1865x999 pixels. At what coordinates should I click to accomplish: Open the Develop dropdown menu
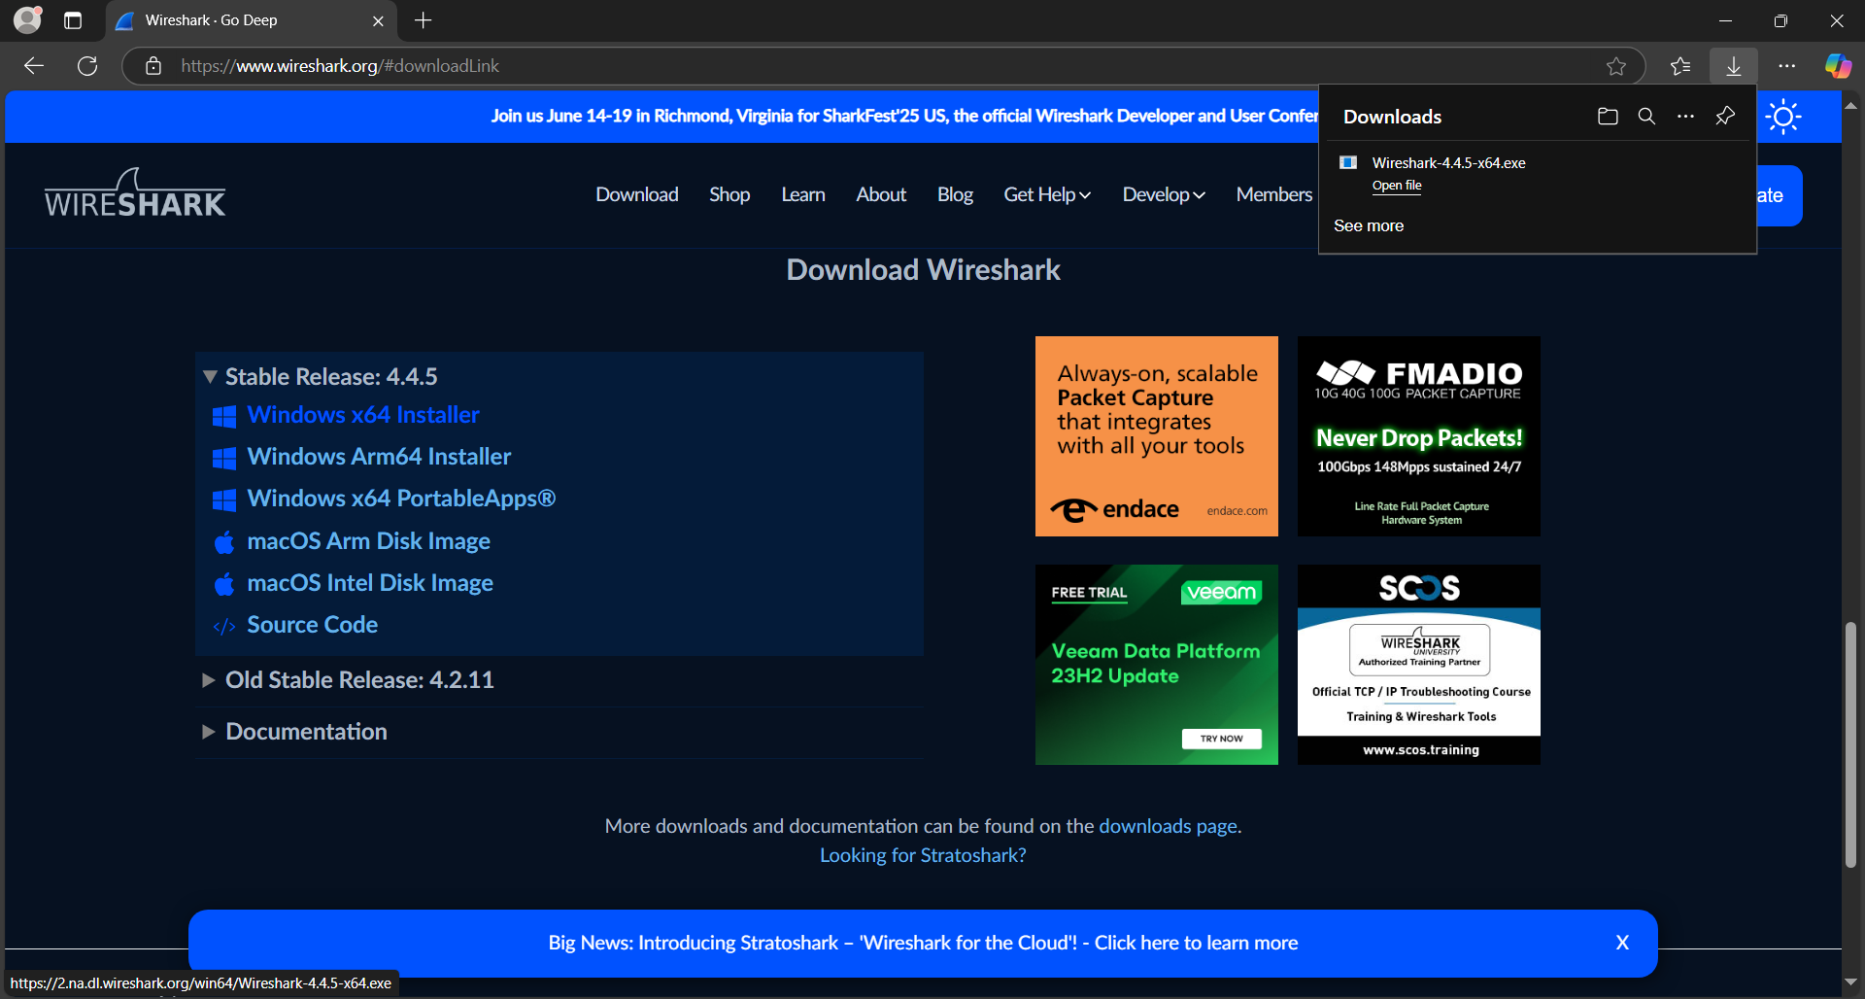point(1164,194)
